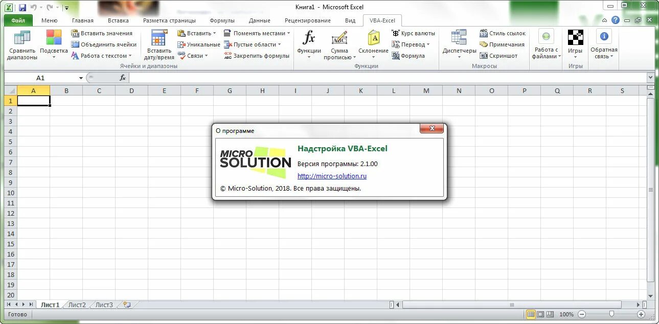Click the zoom out minus button
The image size is (659, 324).
click(x=582, y=314)
